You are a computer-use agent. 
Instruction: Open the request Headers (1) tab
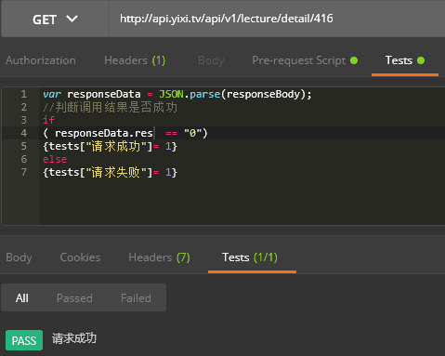pos(135,60)
